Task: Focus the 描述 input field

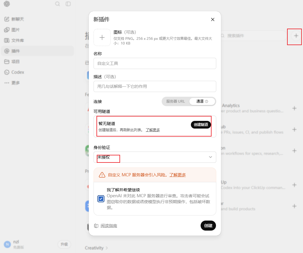Action: click(x=155, y=86)
